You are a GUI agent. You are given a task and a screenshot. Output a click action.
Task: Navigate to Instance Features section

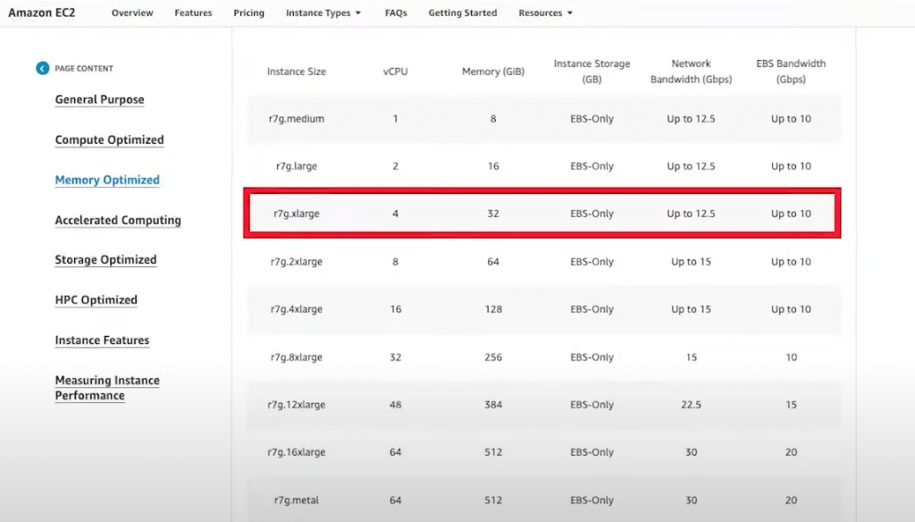pos(102,341)
